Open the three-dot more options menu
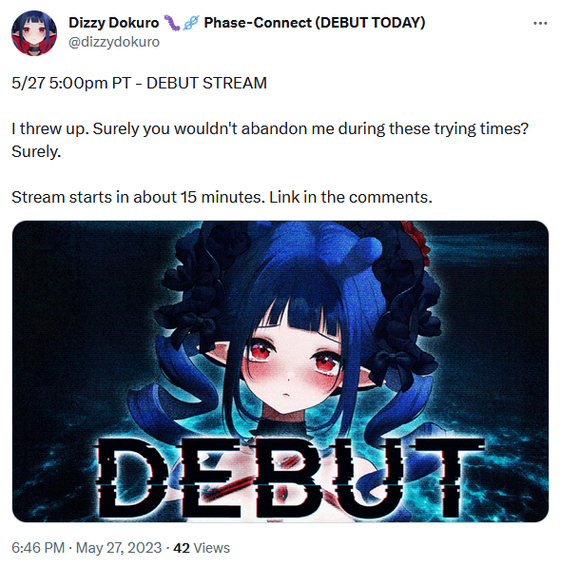561x567 pixels. click(540, 23)
